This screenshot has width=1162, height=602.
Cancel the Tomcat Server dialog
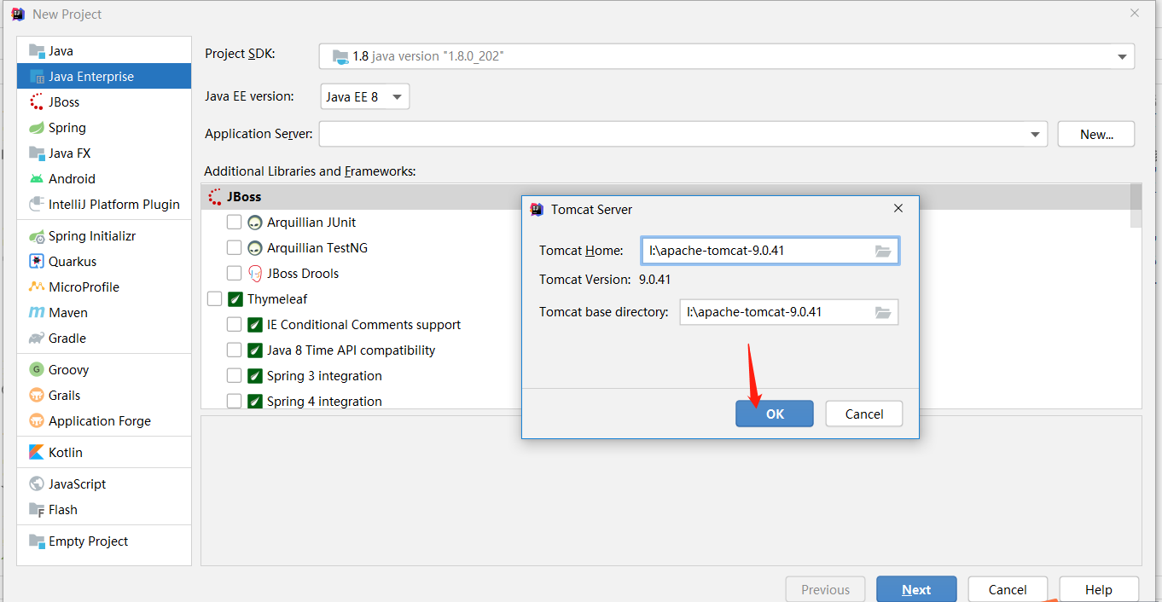[864, 414]
